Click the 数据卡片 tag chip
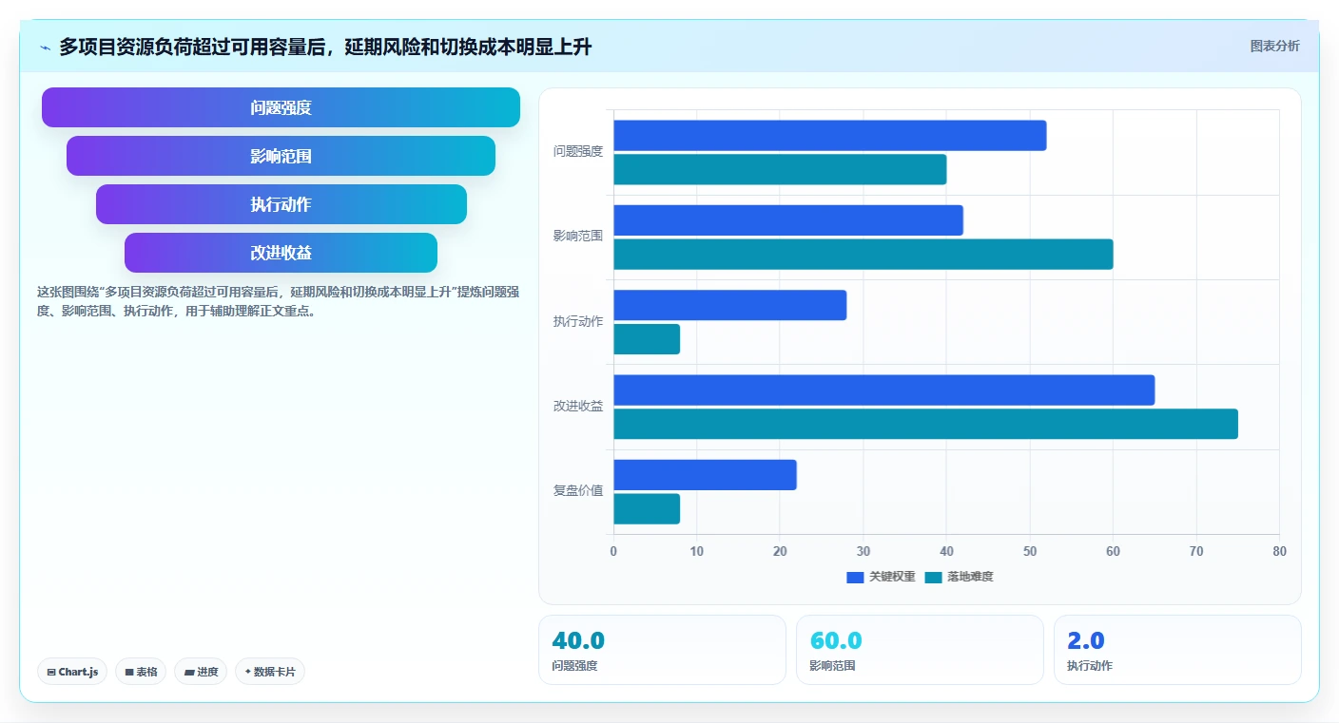Viewport: 1339px width, 723px height. (270, 672)
